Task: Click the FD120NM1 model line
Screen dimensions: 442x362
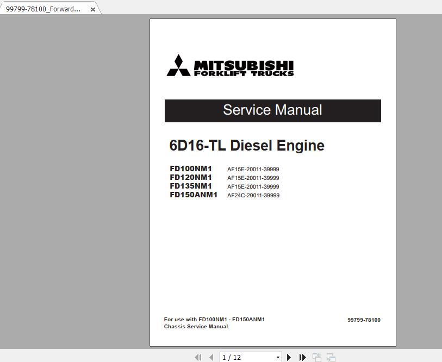Action: click(191, 178)
